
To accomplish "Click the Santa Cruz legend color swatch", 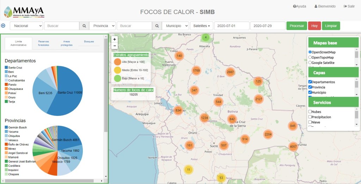I will [x=6, y=67].
